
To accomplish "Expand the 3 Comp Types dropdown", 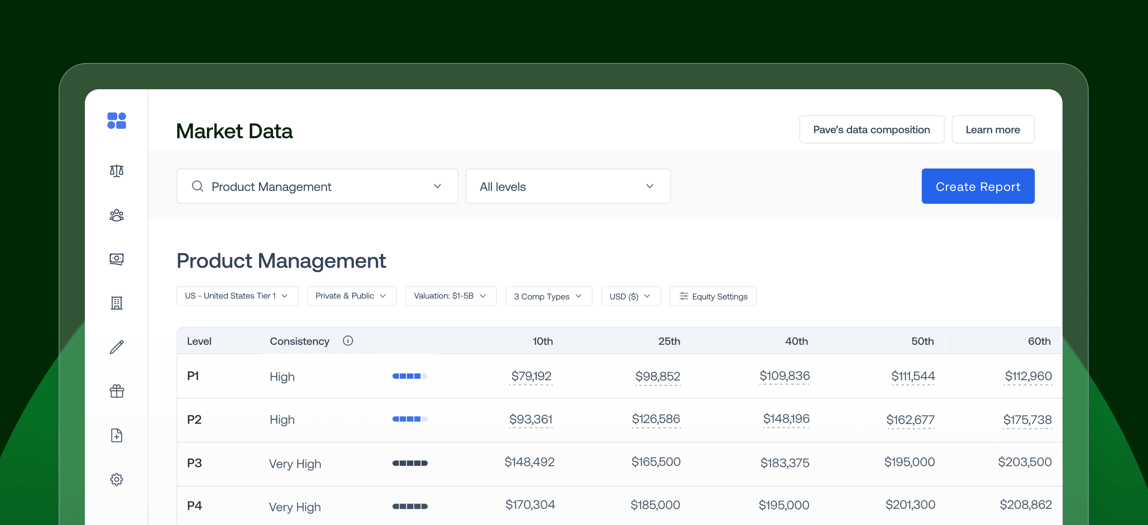I will click(x=548, y=296).
